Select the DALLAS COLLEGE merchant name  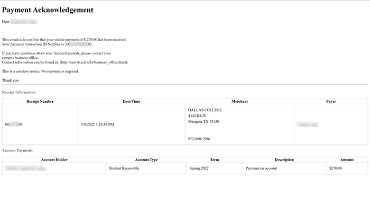click(x=205, y=110)
